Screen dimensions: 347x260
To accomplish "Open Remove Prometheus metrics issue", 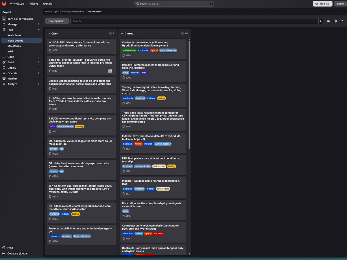I will (x=153, y=71).
